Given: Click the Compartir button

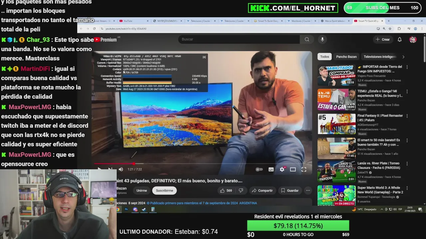Looking at the screenshot, I should pyautogui.click(x=262, y=191).
